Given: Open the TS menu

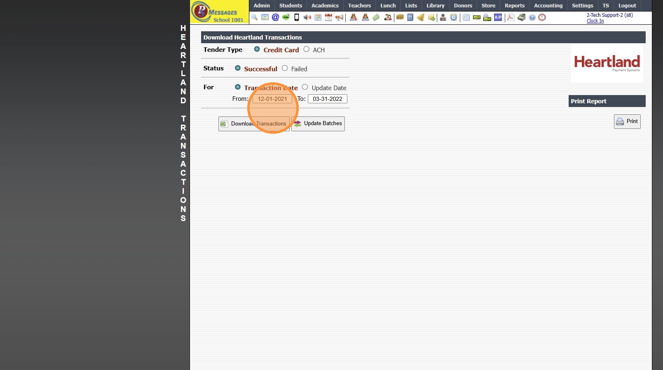Looking at the screenshot, I should pos(606,6).
